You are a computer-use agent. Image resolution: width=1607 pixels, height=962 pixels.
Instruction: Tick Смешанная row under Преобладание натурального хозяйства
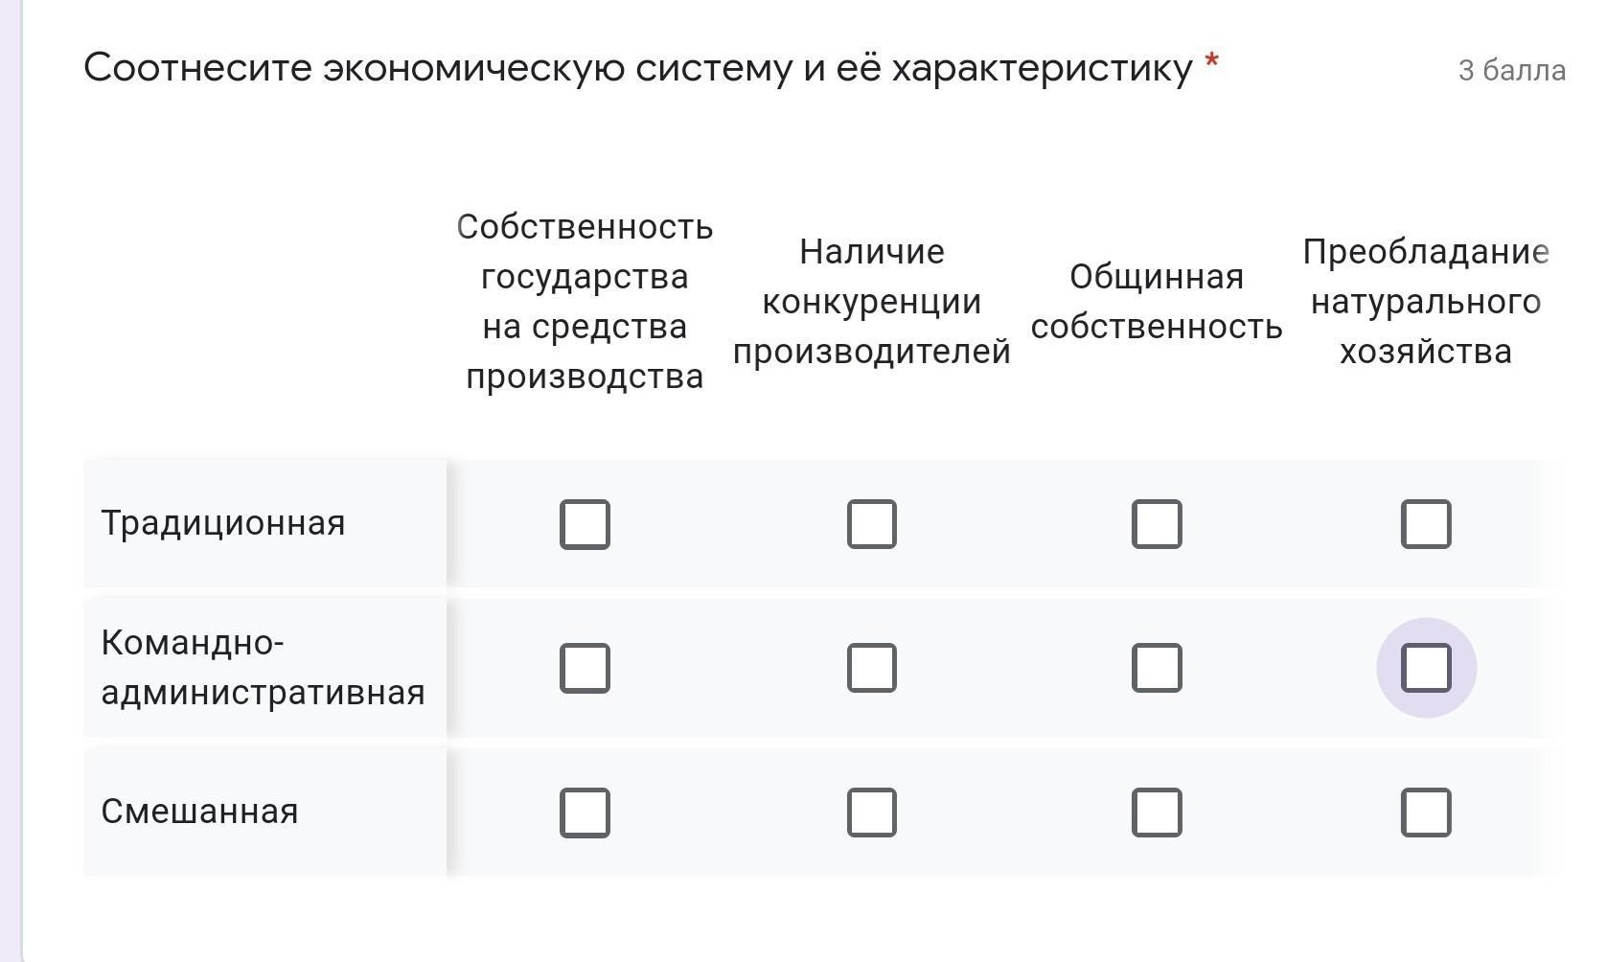tap(1426, 813)
